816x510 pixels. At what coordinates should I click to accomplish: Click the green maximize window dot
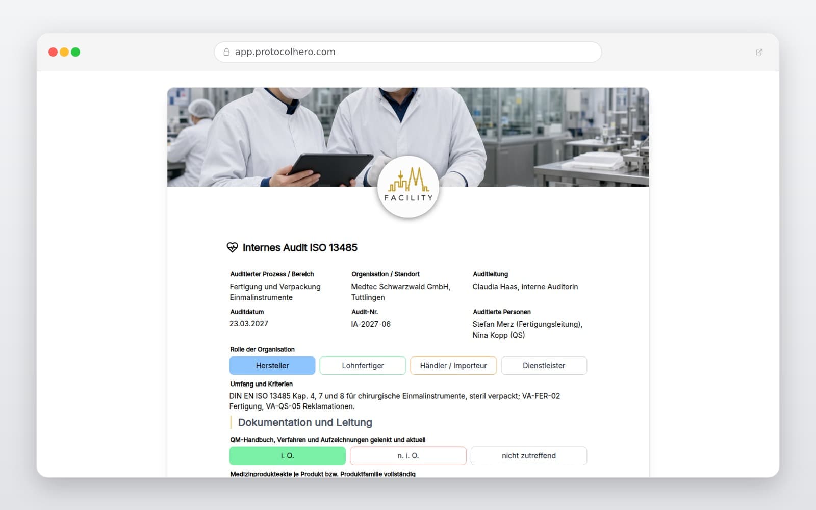tap(75, 52)
